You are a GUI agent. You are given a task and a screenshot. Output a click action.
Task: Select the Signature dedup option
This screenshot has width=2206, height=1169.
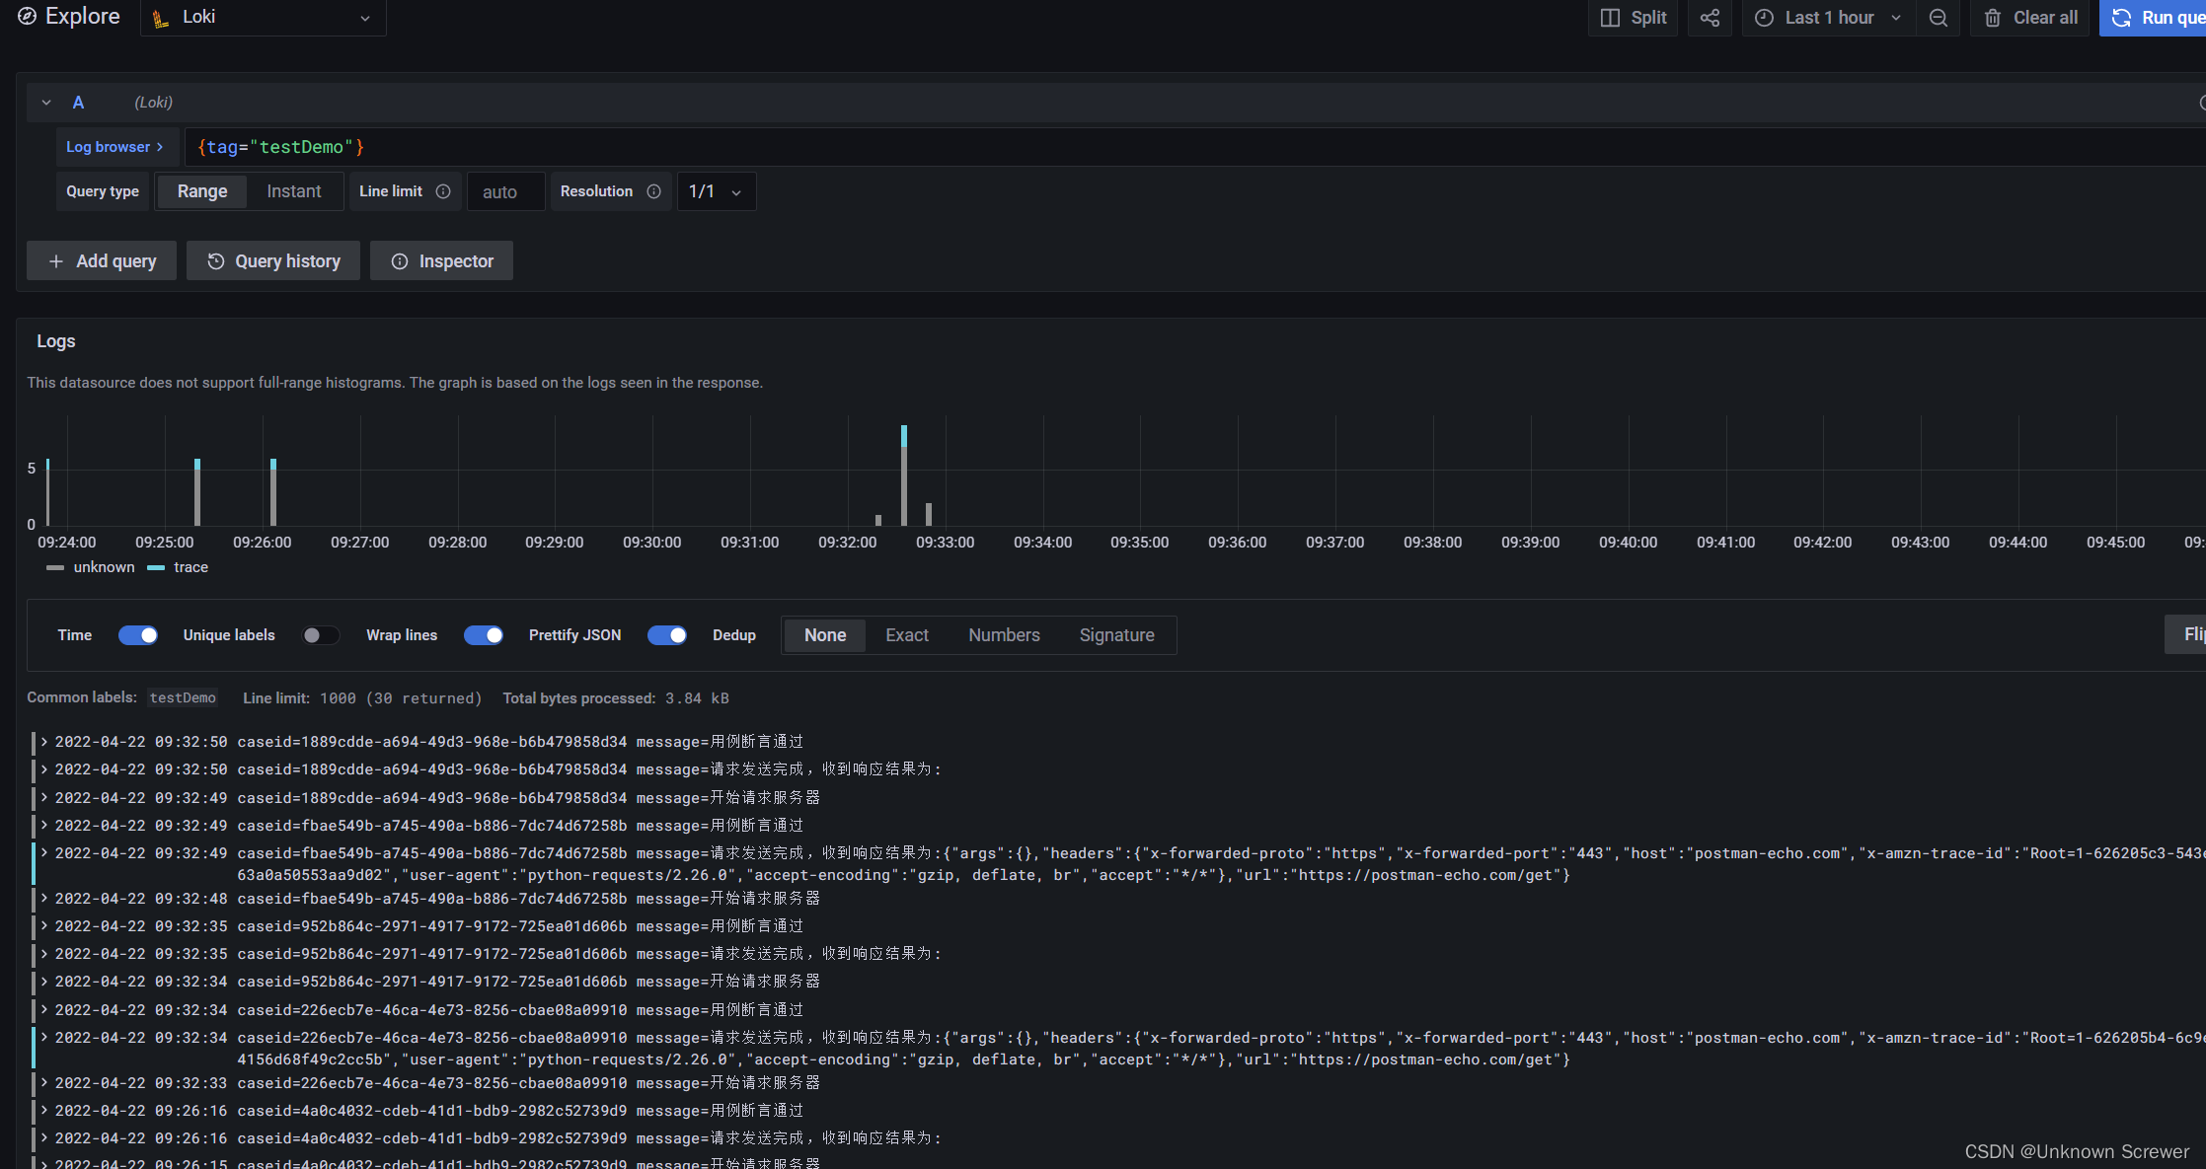pyautogui.click(x=1116, y=635)
